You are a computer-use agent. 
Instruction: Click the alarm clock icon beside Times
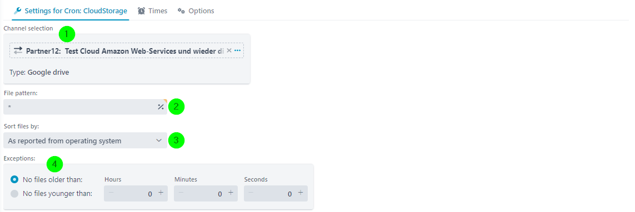pyautogui.click(x=141, y=11)
